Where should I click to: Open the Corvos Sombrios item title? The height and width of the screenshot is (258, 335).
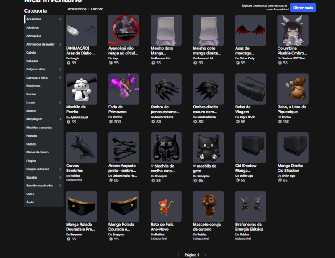[75, 168]
